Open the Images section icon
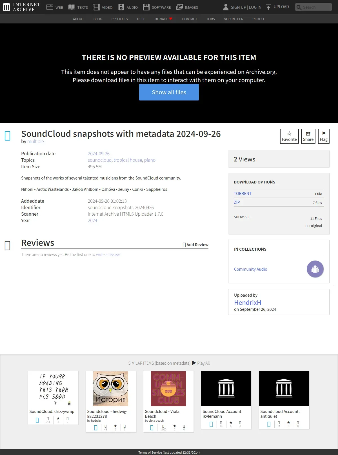338x455 pixels. (x=179, y=7)
